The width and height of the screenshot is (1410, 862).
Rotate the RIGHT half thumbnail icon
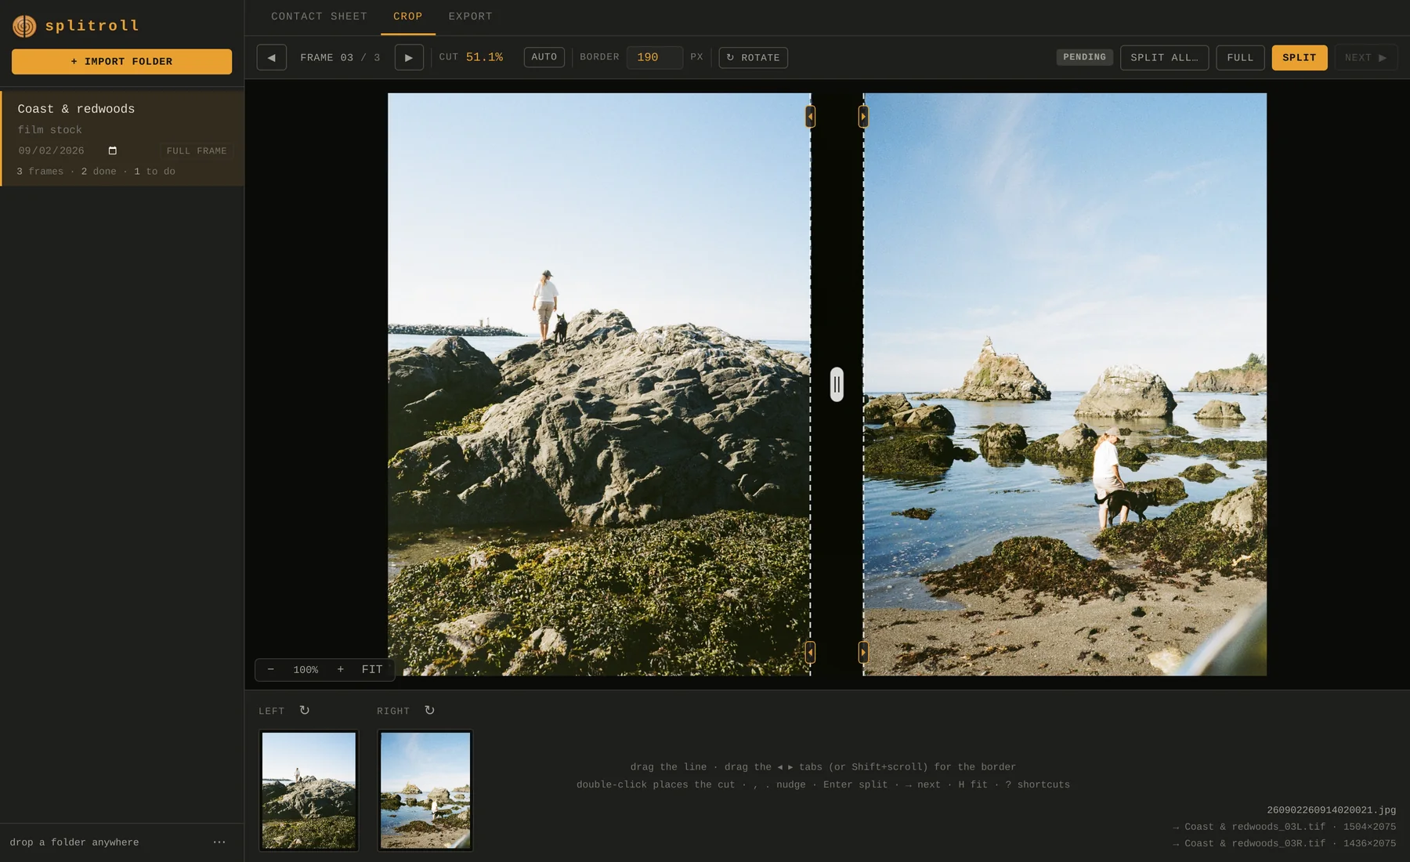pyautogui.click(x=429, y=710)
